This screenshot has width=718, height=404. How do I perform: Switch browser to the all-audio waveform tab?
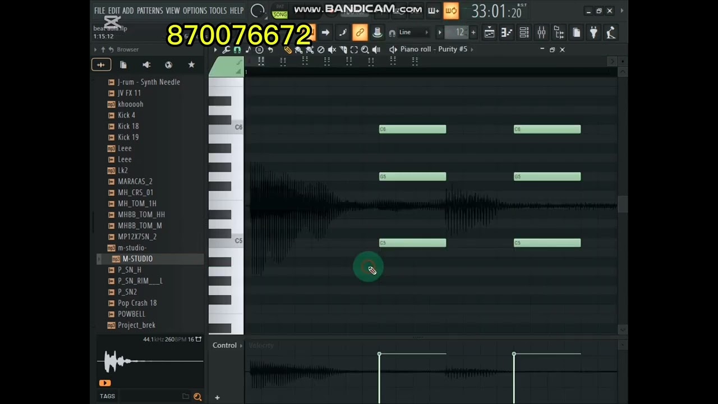pyautogui.click(x=101, y=65)
